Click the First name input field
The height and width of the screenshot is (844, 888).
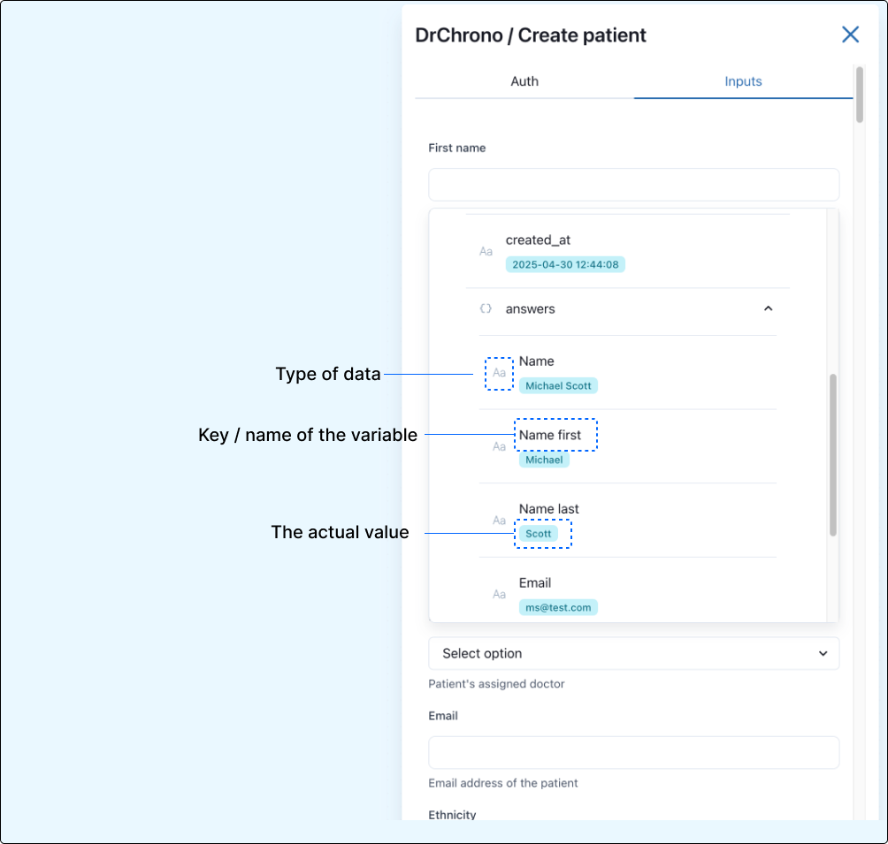click(634, 185)
